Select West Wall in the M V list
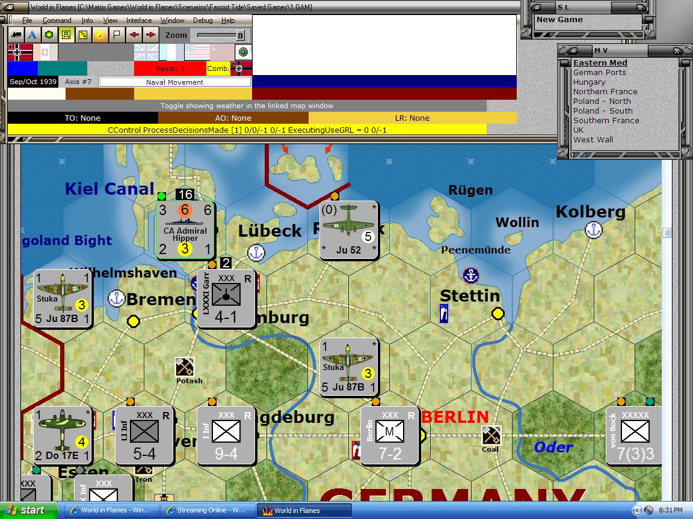The image size is (693, 519). point(593,139)
